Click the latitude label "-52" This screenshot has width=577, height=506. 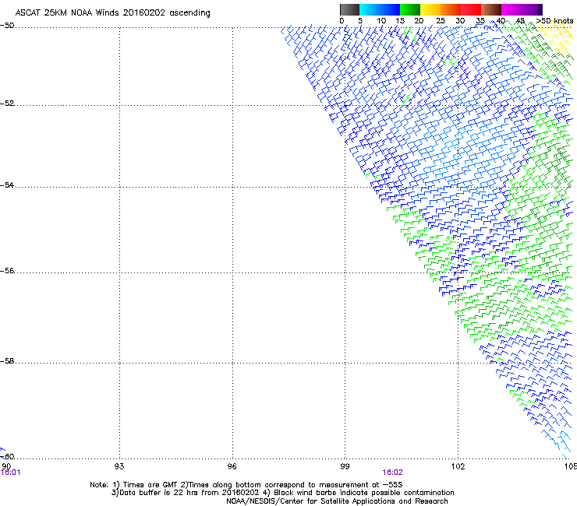(7, 104)
